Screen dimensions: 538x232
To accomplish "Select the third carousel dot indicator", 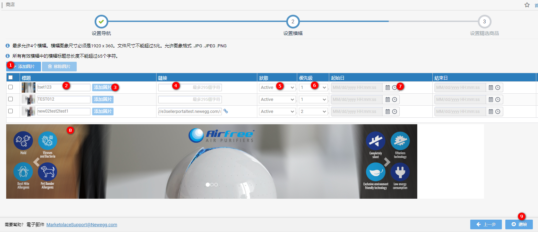I will [x=216, y=185].
